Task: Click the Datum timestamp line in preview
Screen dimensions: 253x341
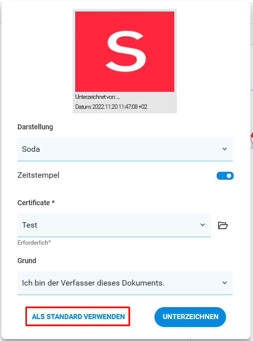Action: tap(111, 107)
